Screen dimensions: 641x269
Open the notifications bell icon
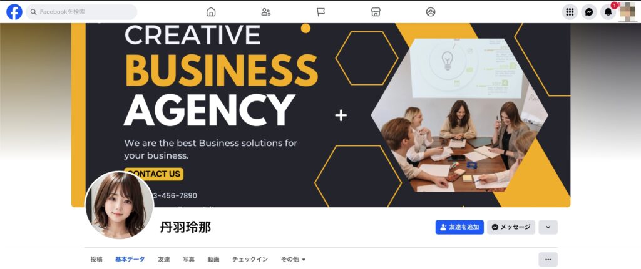[608, 12]
